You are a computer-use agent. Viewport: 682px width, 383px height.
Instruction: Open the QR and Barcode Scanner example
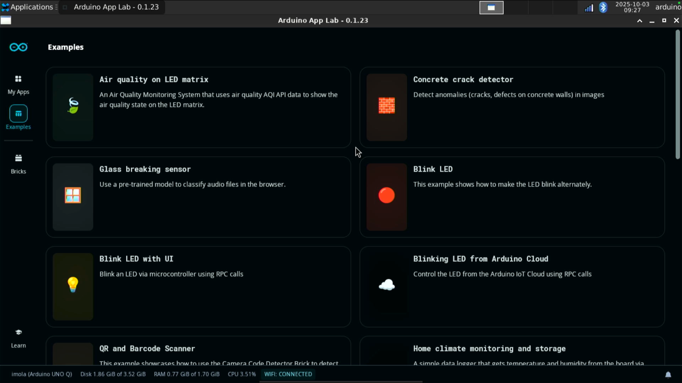(198, 351)
